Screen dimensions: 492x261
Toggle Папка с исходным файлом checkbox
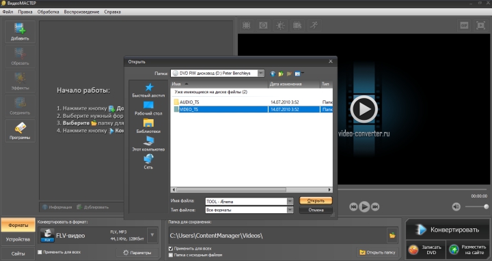pos(171,255)
